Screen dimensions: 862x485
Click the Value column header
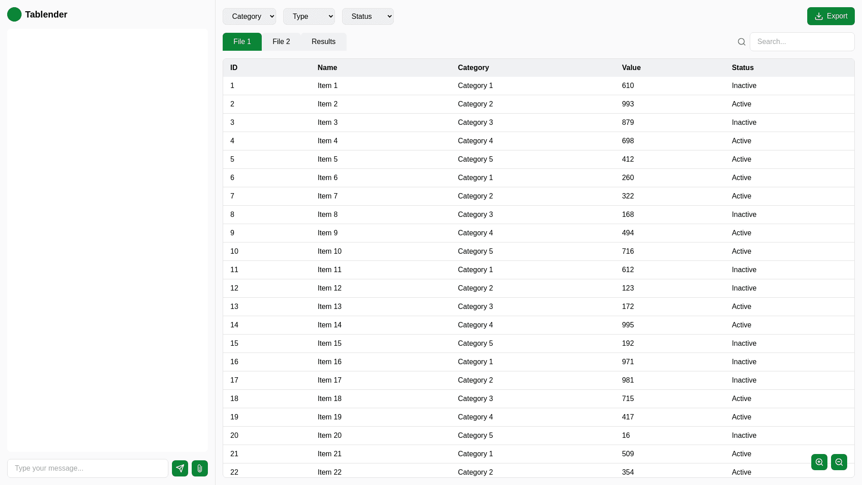(x=631, y=68)
